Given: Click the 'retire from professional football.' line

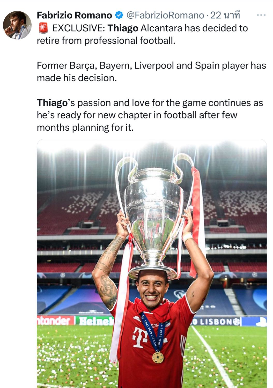Looking at the screenshot, I should (x=106, y=41).
